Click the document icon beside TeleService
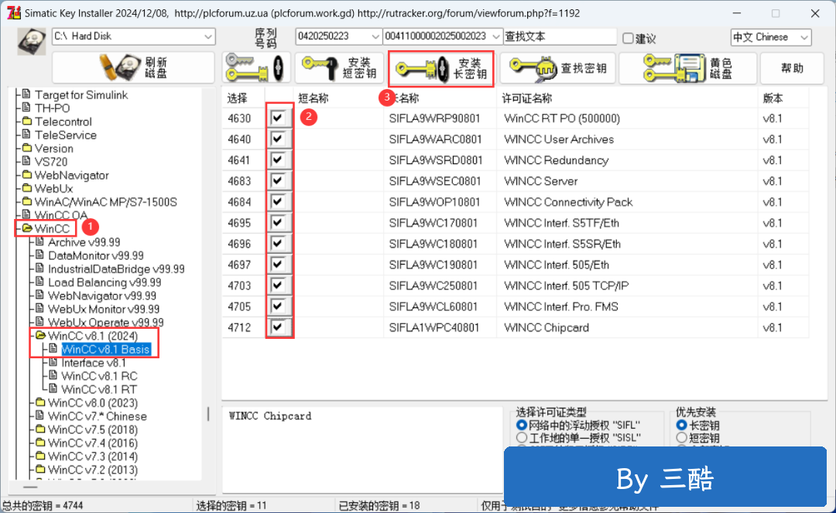The image size is (836, 513). click(x=26, y=134)
